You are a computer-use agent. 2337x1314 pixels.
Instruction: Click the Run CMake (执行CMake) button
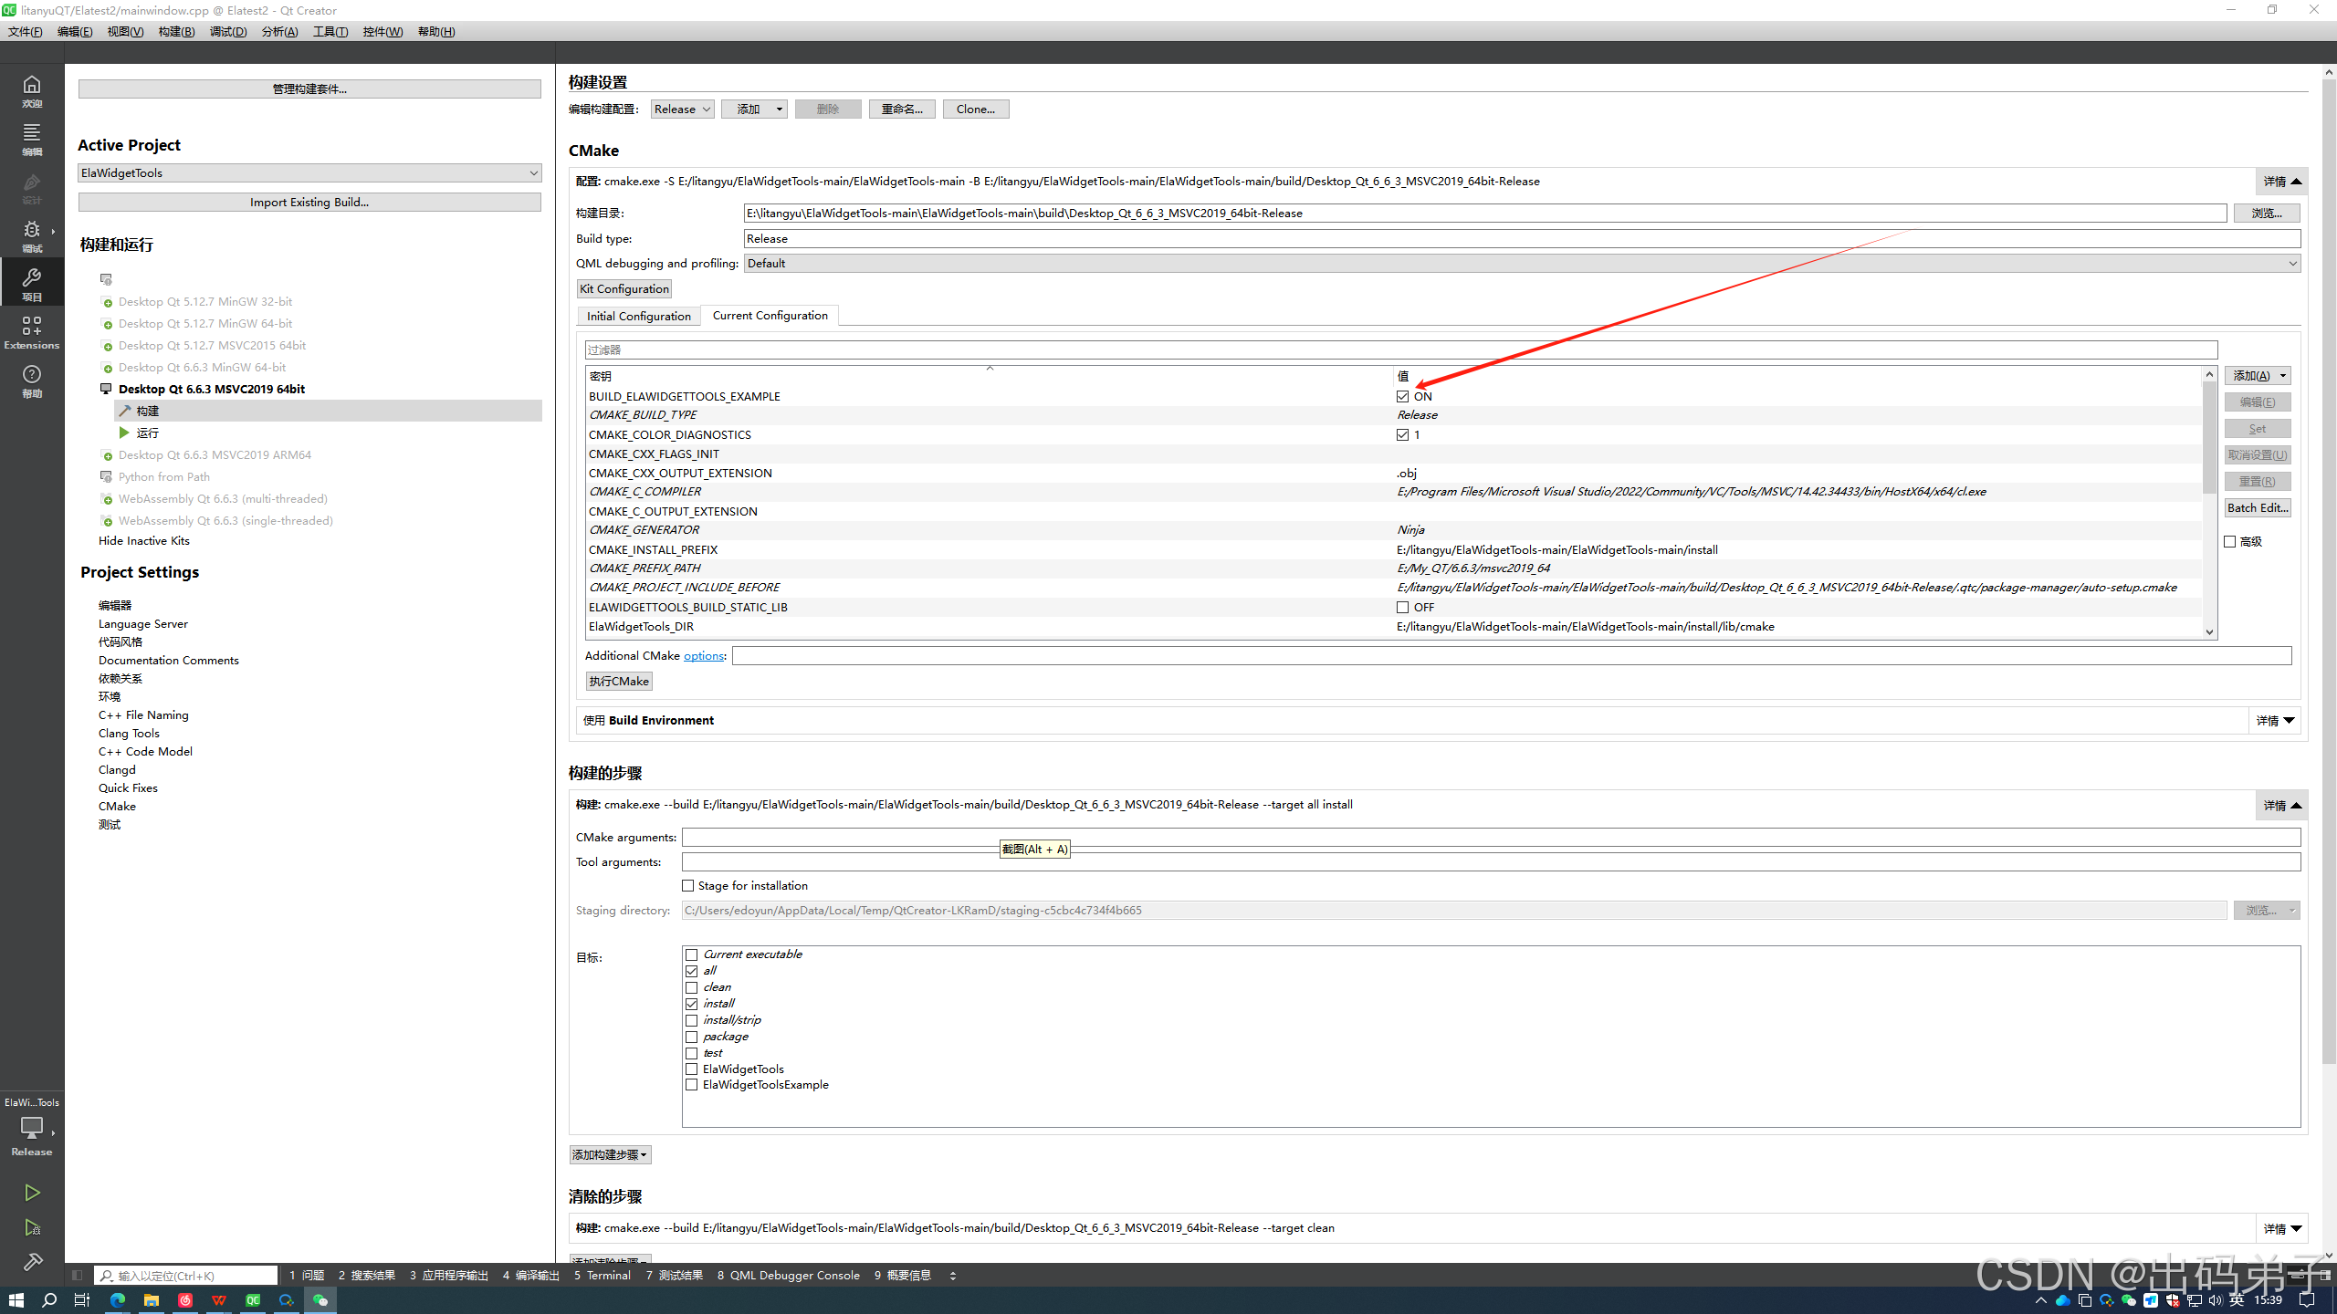click(619, 681)
